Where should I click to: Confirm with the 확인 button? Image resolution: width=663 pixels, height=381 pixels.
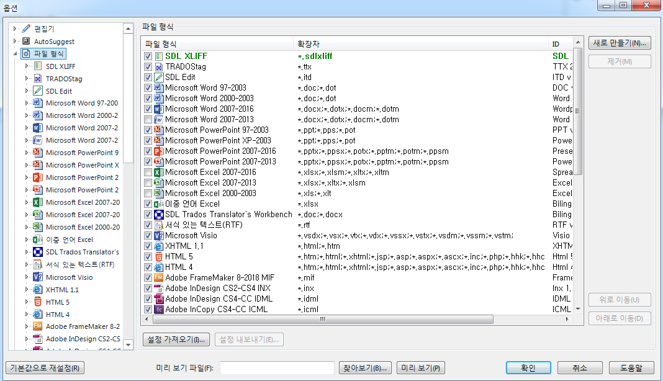(x=528, y=368)
